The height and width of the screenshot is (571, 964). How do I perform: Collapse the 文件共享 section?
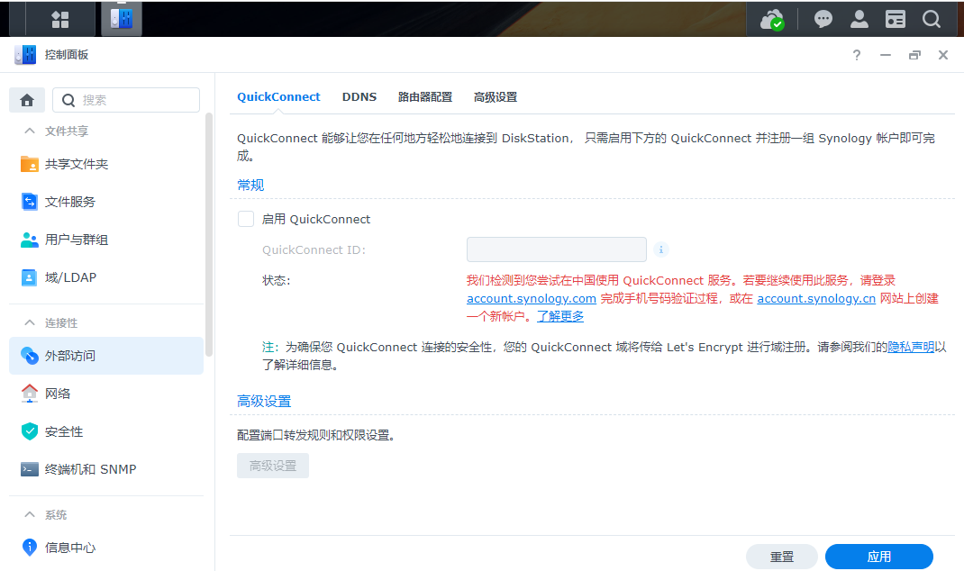(30, 131)
